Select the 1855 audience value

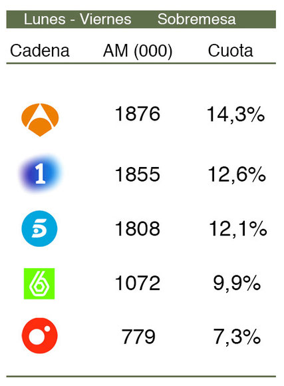[x=138, y=174]
